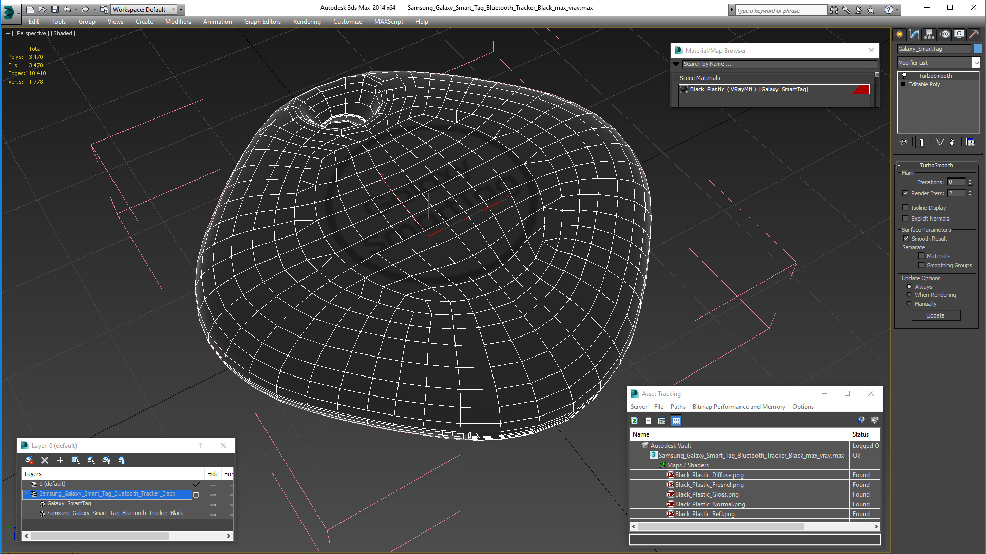Toggle Render Iters checkbox
Viewport: 986px width, 554px height.
point(906,193)
